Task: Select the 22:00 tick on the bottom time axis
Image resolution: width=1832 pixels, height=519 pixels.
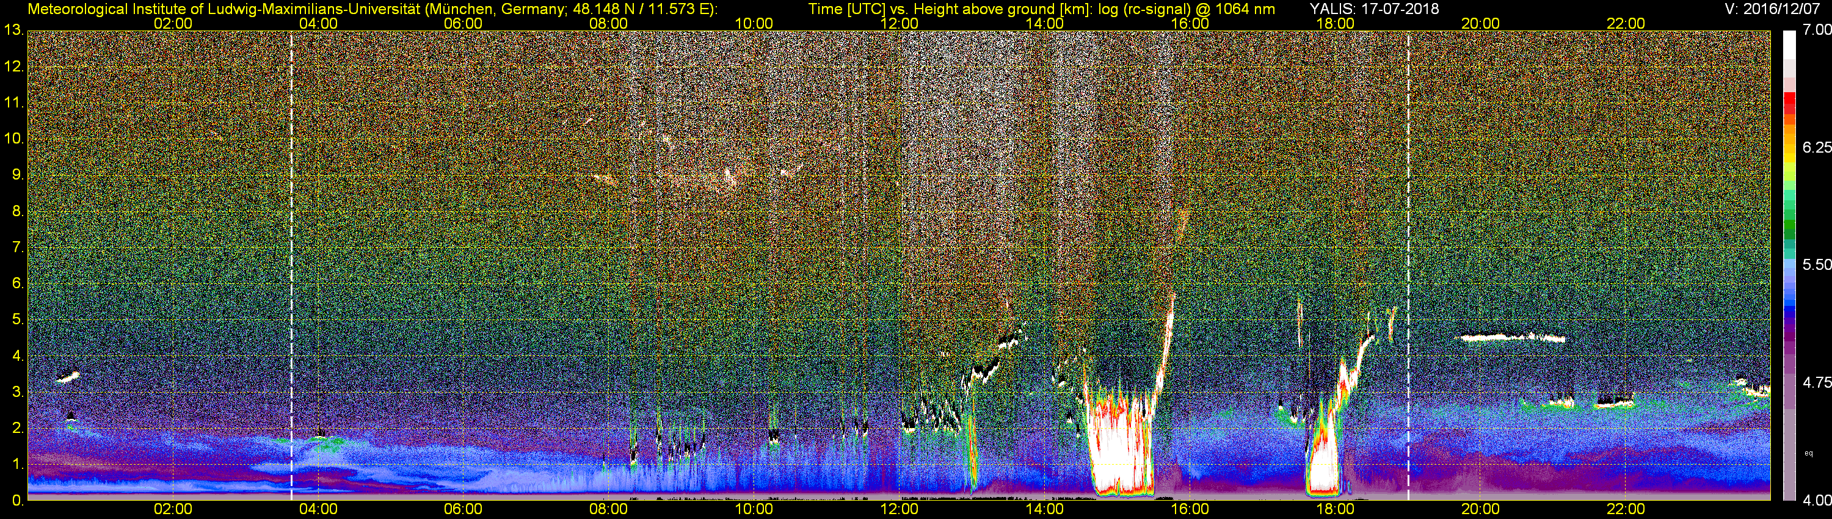Action: coord(1626,509)
